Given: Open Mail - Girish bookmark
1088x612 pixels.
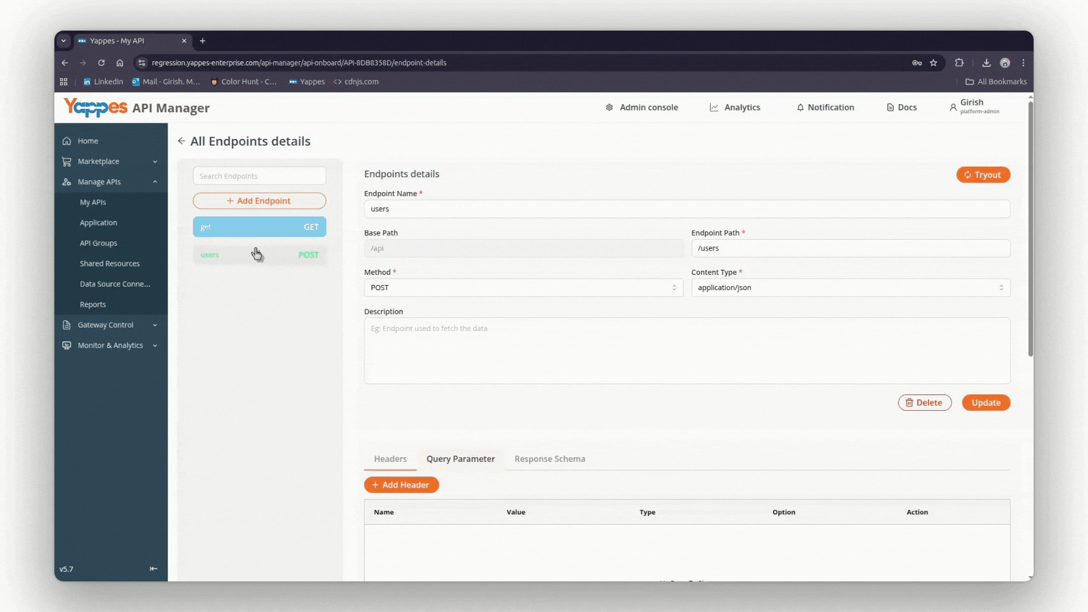Looking at the screenshot, I should click(x=166, y=82).
